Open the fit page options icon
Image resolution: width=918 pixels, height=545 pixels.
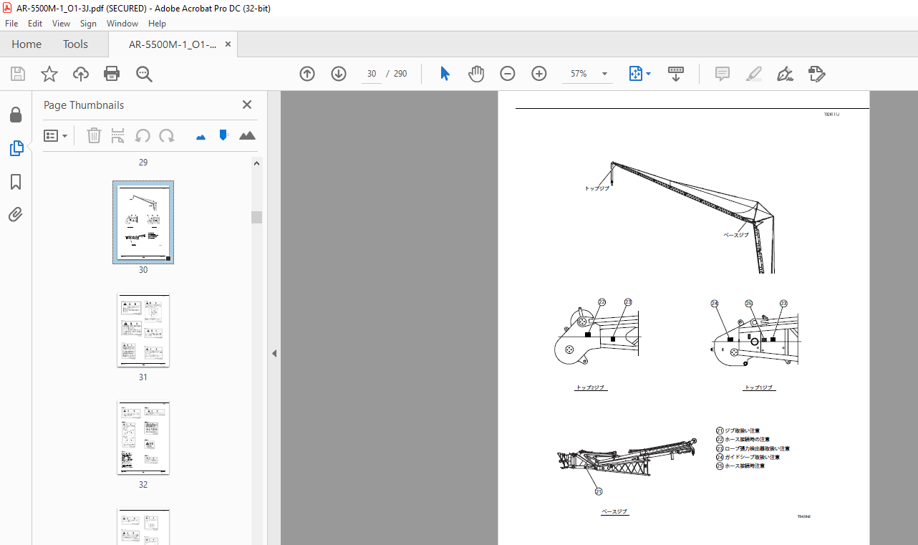(x=639, y=74)
